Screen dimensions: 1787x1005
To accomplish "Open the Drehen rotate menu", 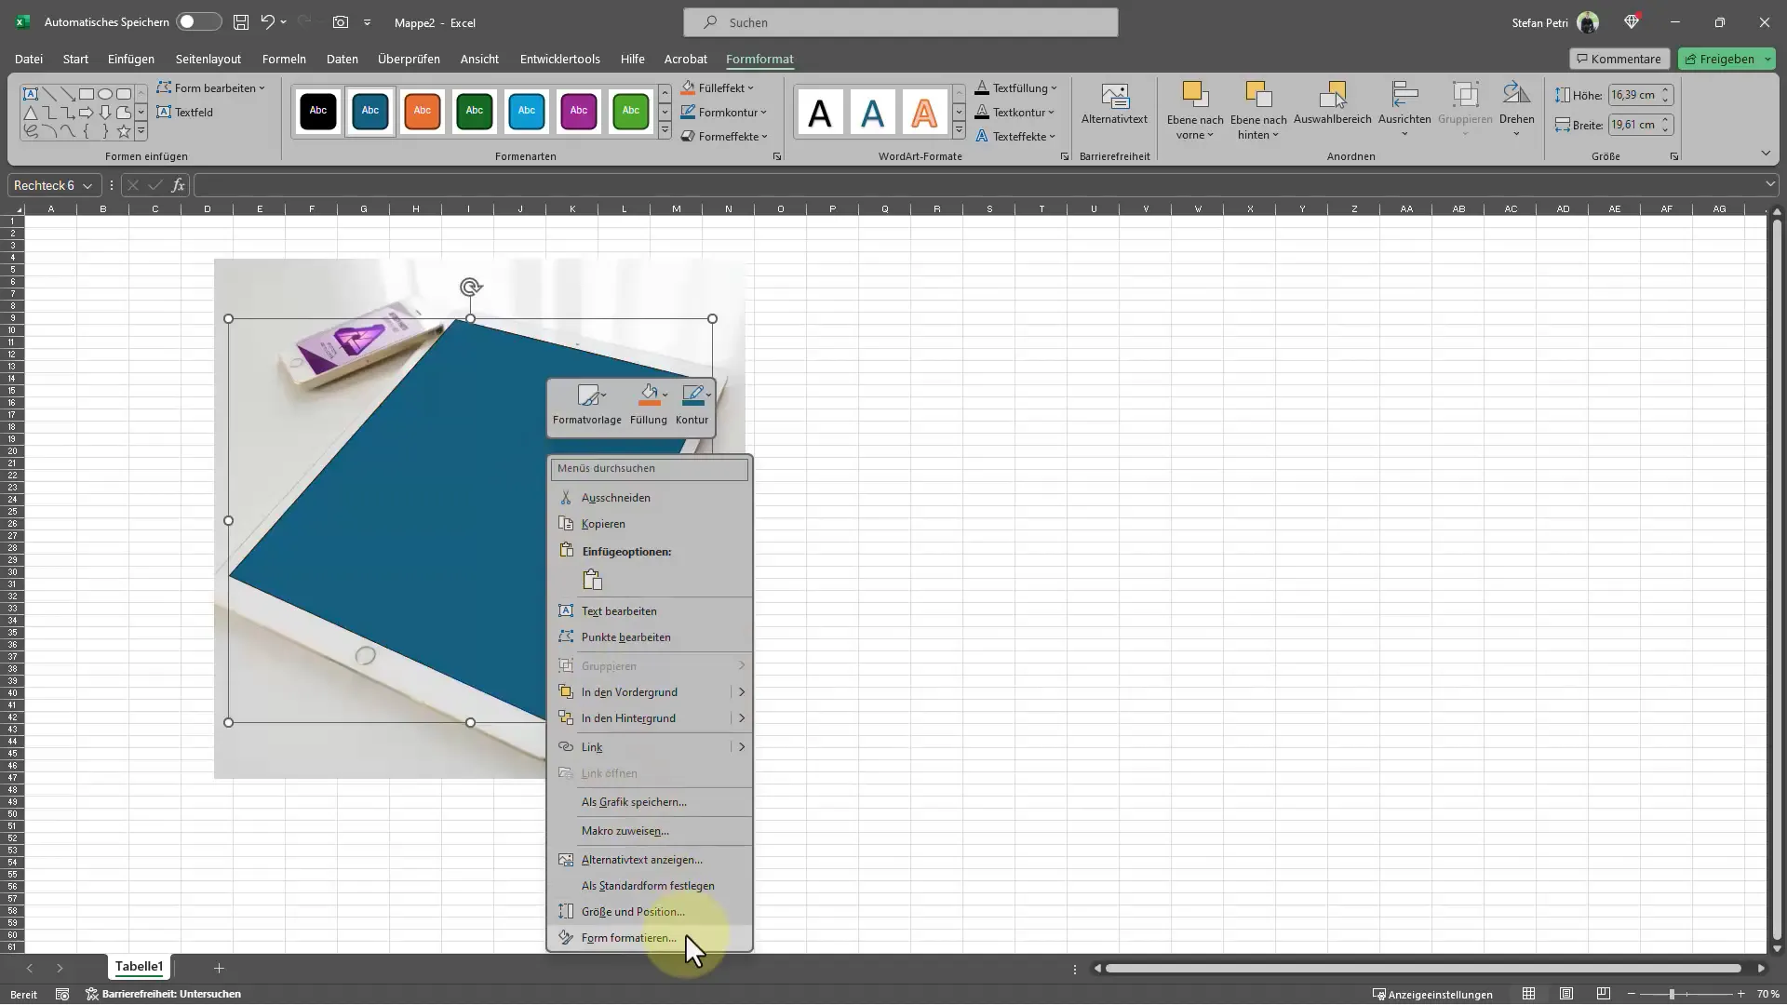I will click(1516, 108).
